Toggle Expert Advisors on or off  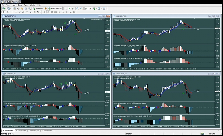coord(55,9)
